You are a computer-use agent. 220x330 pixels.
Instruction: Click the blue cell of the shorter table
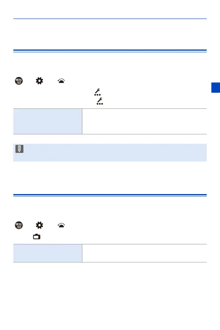[x=48, y=253]
